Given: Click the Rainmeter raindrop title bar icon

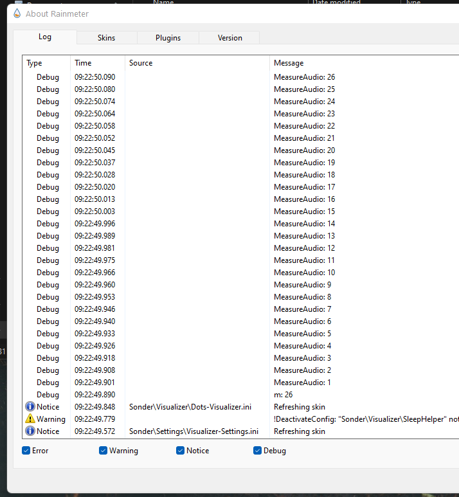Looking at the screenshot, I should (x=17, y=14).
